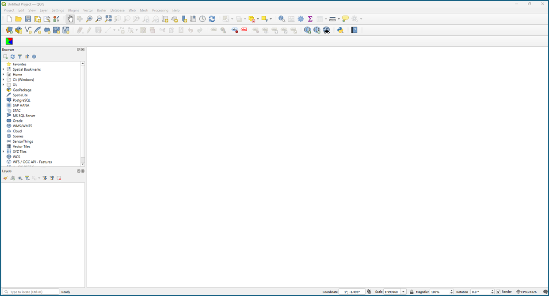This screenshot has height=296, width=549.
Task: Refresh the map canvas
Action: point(212,19)
